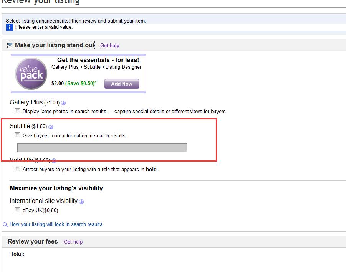Open Bold title help question icon
Viewport: 346px width, 272px height.
click(x=54, y=160)
